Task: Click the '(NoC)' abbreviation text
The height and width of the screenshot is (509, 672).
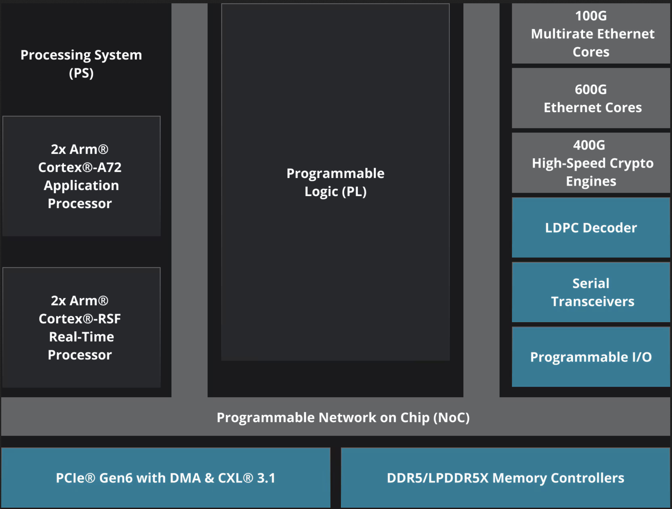Action: click(451, 417)
